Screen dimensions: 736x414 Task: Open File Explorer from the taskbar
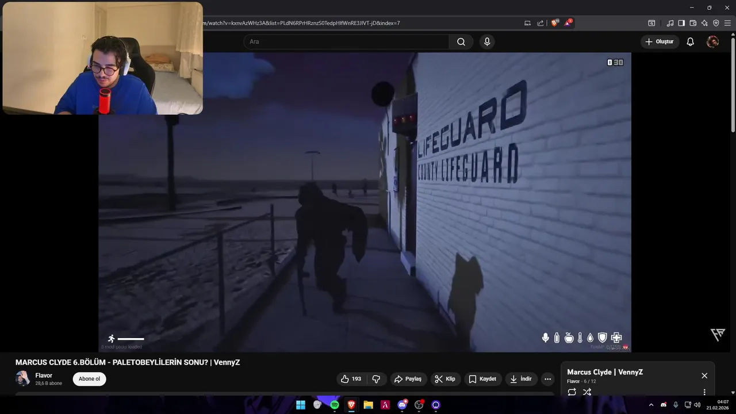coord(368,405)
